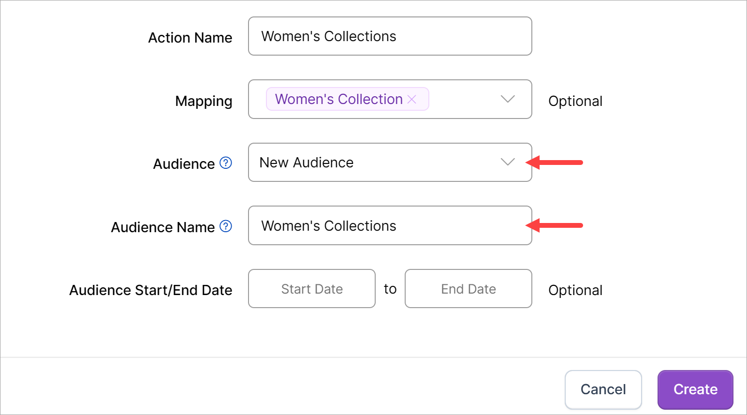747x415 pixels.
Task: Click the help icon beside Audience
Action: coord(226,163)
